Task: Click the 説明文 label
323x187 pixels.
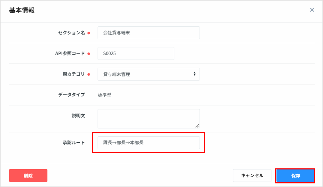Action: click(x=78, y=116)
